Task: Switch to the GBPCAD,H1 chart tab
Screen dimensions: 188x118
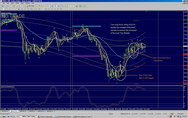Action: (x=41, y=111)
